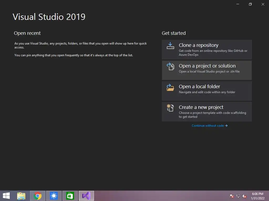Restore down the Visual Studio window

tap(250, 4)
